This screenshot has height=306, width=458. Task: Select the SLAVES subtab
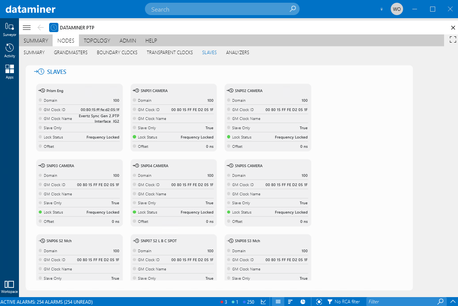209,53
